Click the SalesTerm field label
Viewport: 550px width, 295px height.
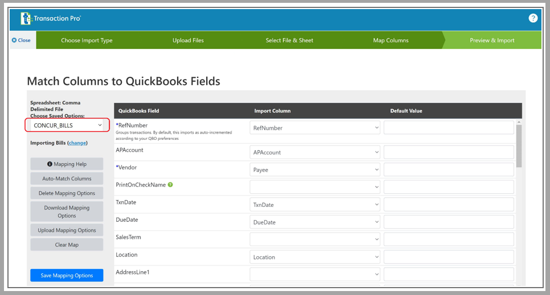128,237
